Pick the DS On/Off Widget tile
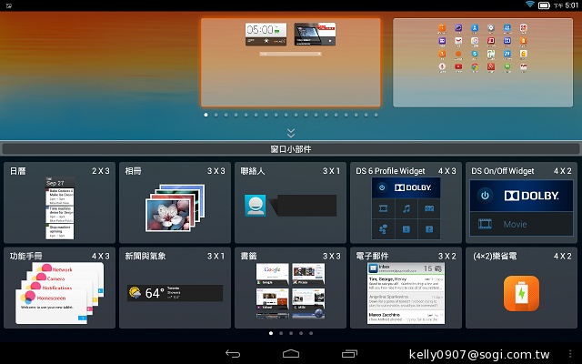Screen dimensions: 582x364 point(521,203)
